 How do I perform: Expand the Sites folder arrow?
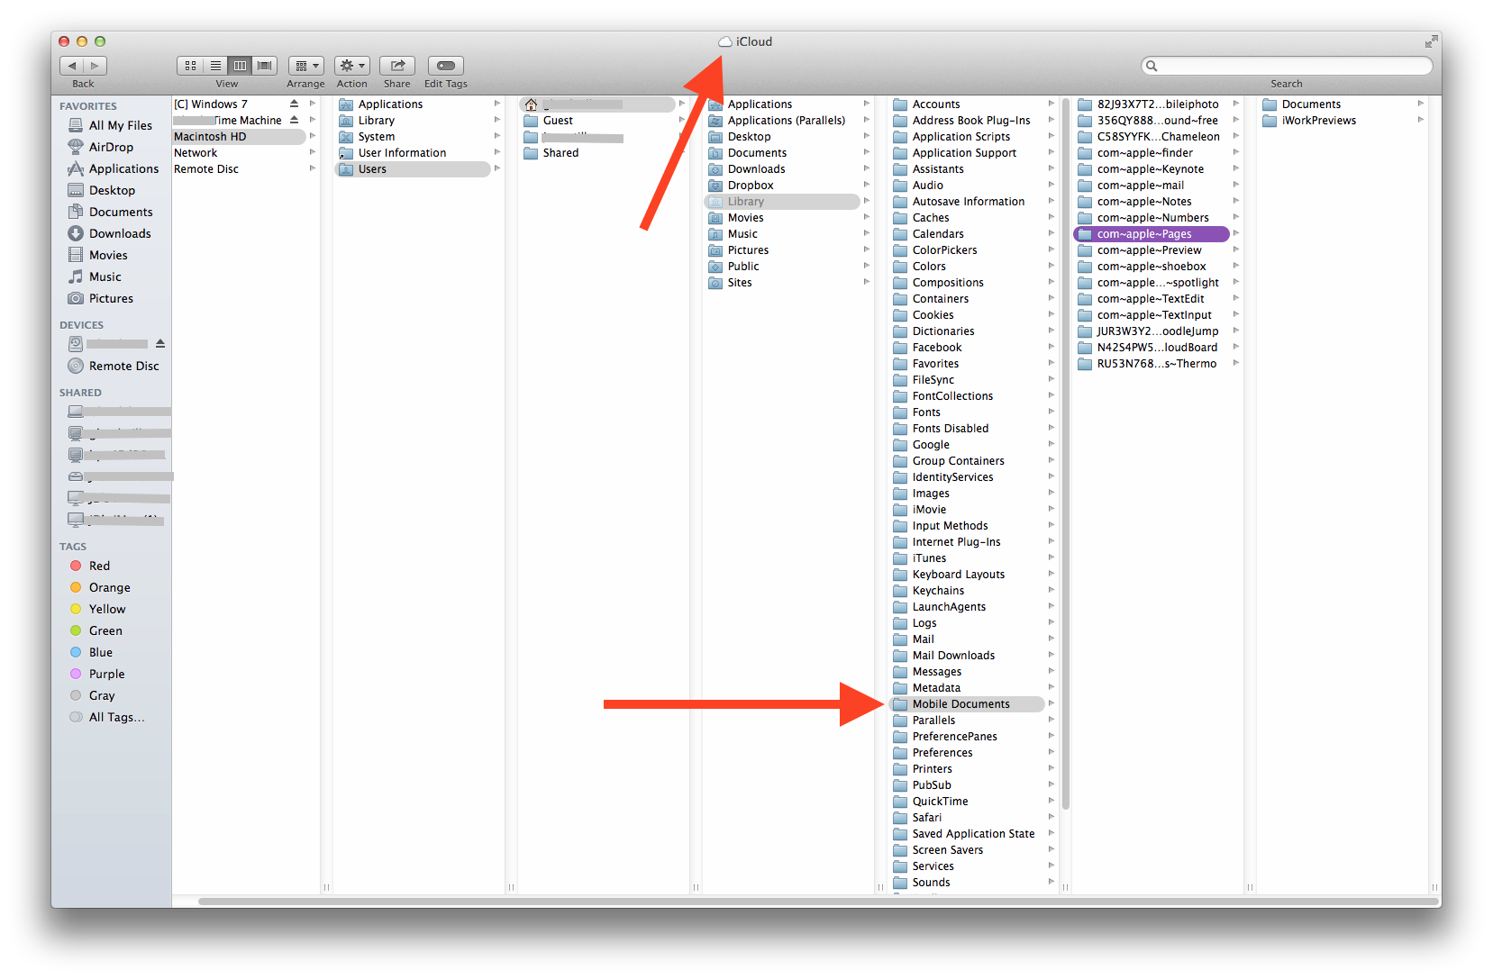866,283
